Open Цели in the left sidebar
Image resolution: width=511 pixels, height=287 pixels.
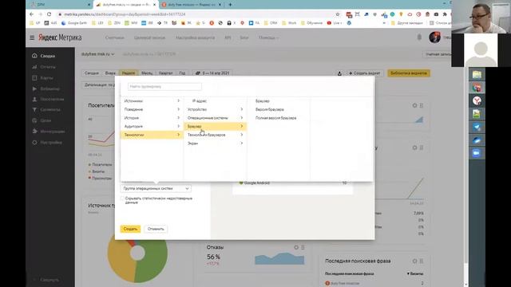[x=46, y=120]
